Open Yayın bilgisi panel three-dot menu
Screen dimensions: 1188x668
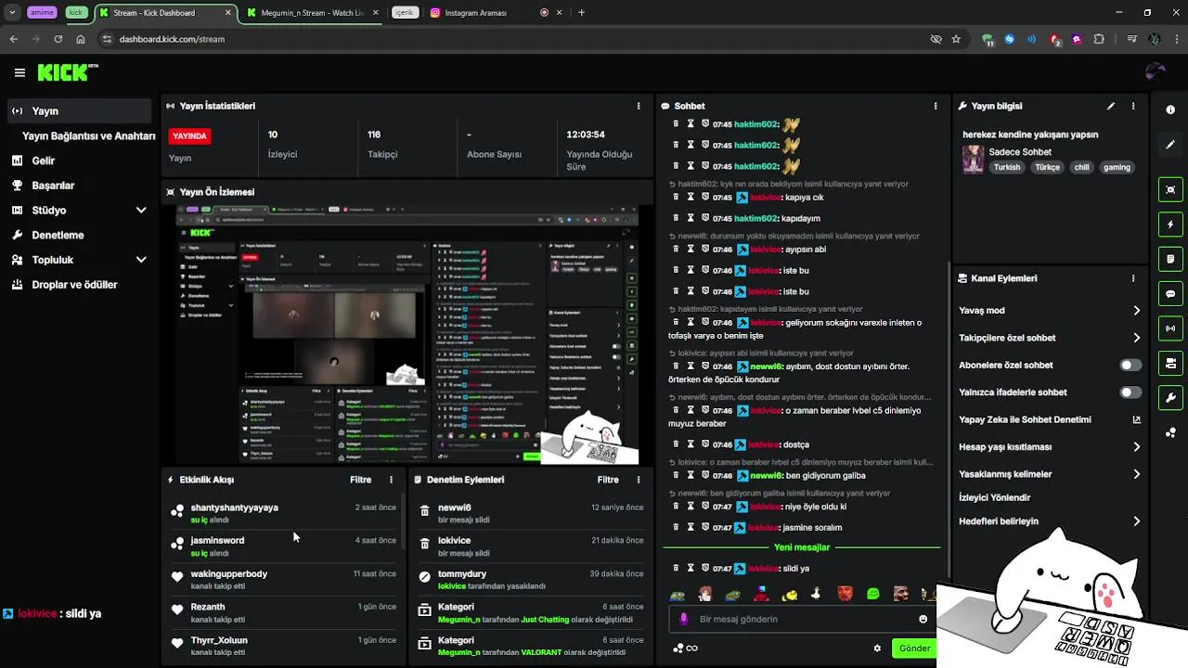click(x=1133, y=107)
